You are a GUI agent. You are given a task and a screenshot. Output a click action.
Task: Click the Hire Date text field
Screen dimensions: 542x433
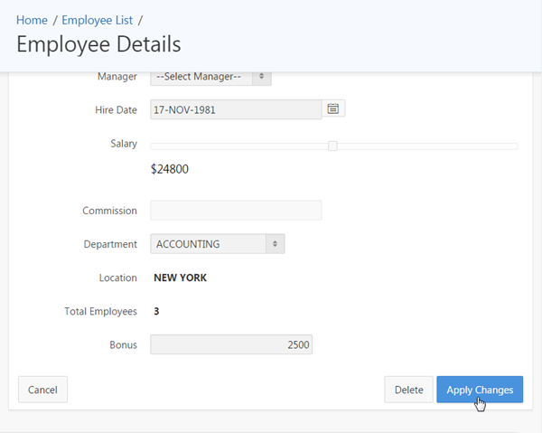pos(235,109)
